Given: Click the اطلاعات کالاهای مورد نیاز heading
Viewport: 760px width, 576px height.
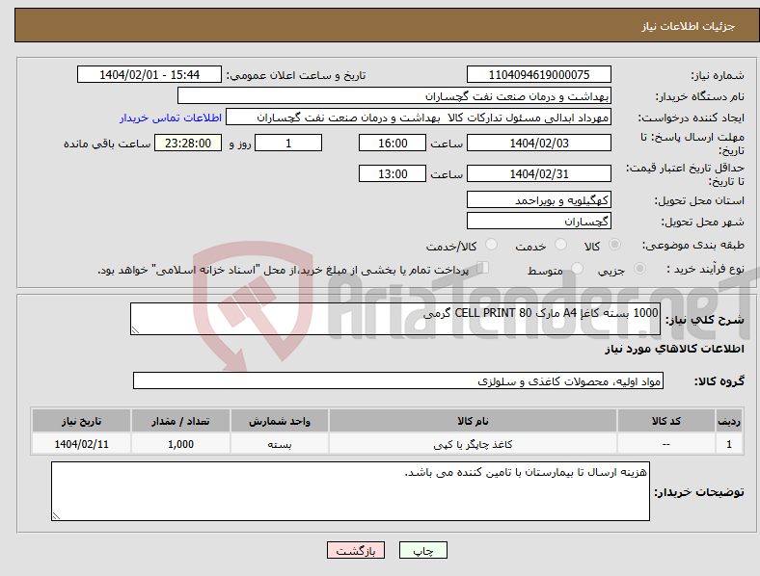Looking at the screenshot, I should point(674,349).
